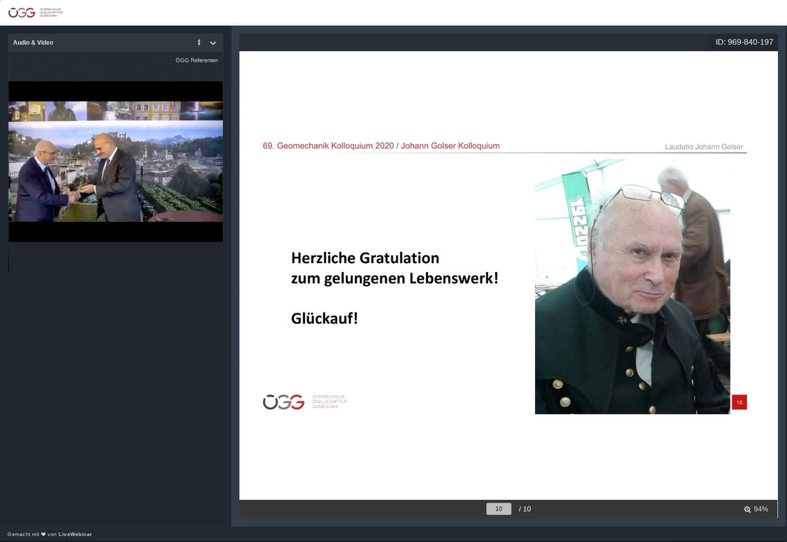787x542 pixels.
Task: Click the speaker video feed
Action: pyautogui.click(x=115, y=162)
